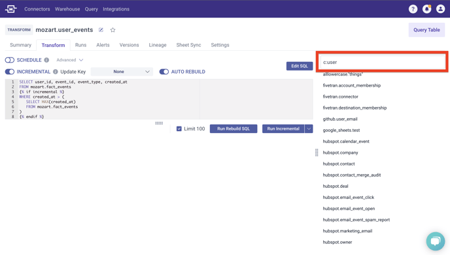Click the vertical sidebar resize grip
The height and width of the screenshot is (255, 450).
pos(317,153)
